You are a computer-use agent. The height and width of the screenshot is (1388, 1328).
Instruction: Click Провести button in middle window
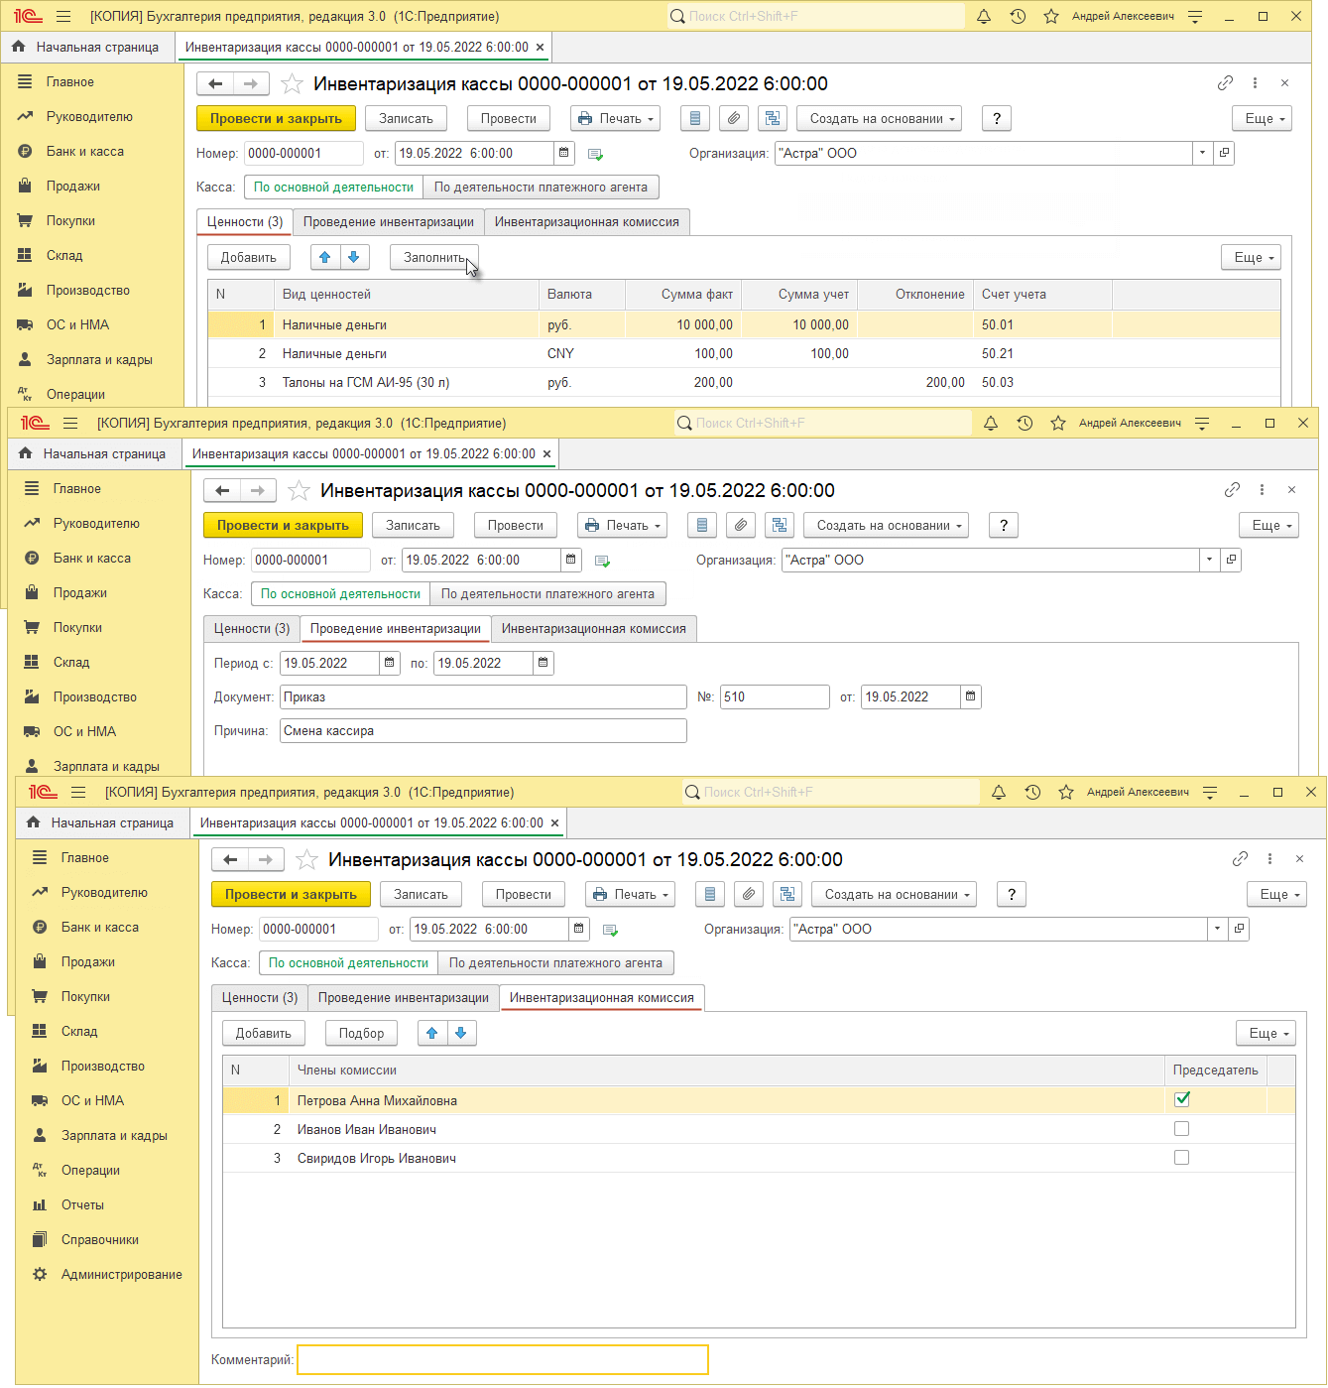click(516, 525)
